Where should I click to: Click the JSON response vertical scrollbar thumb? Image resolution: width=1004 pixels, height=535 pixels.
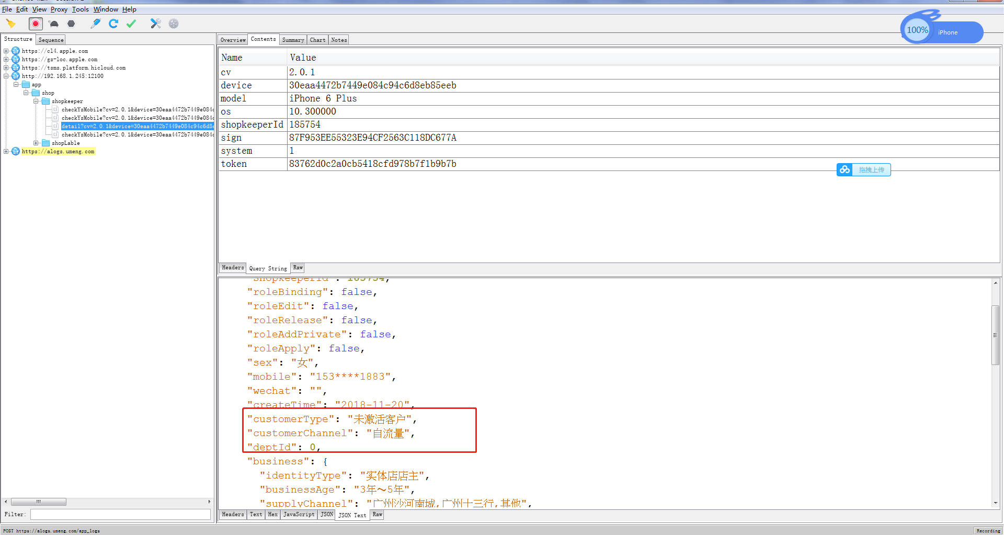(x=995, y=335)
